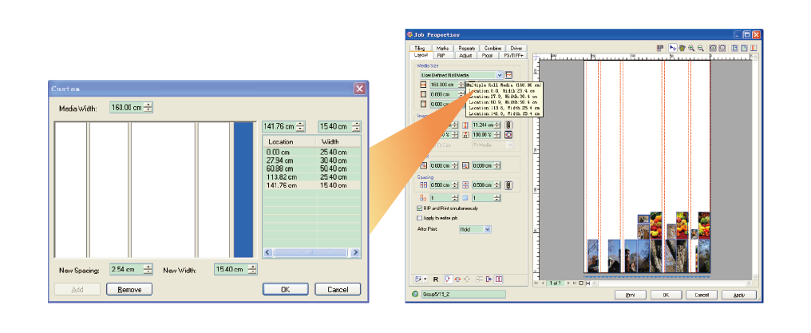Click the Width column header
Viewport: 811px width, 333px height.
[x=338, y=141]
